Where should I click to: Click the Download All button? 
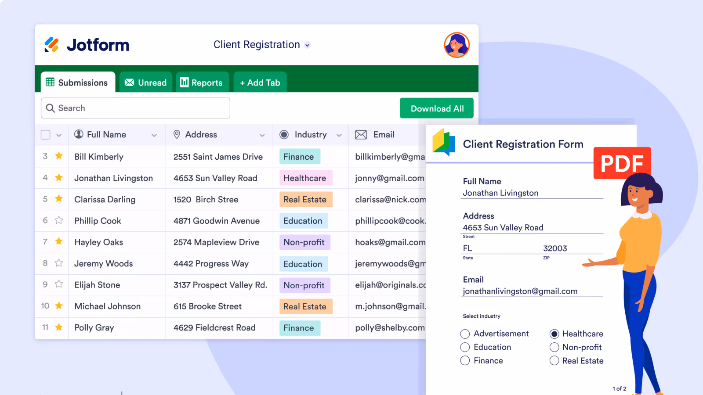(437, 108)
